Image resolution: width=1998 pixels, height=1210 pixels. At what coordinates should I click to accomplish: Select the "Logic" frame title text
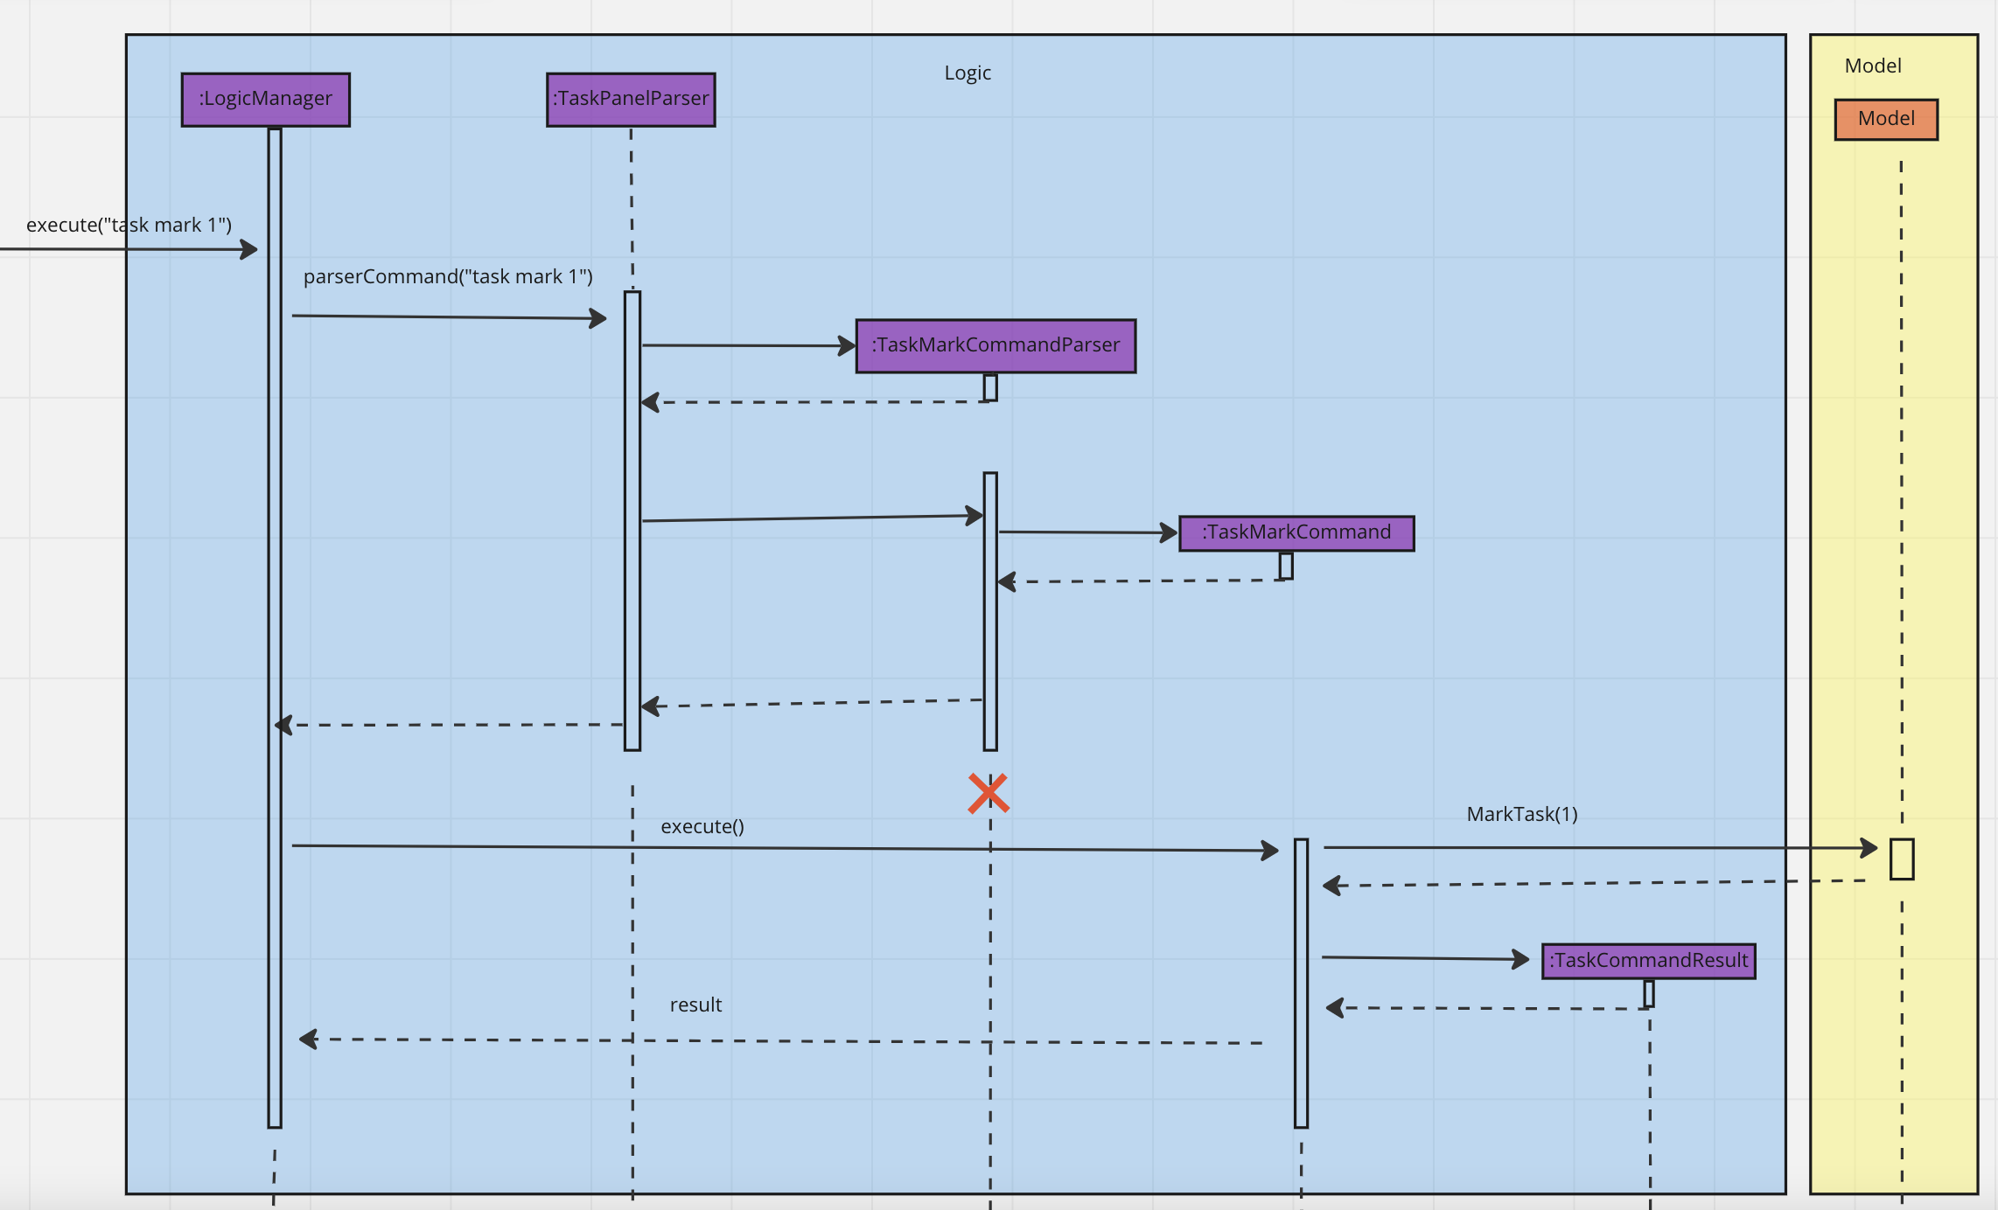click(968, 73)
